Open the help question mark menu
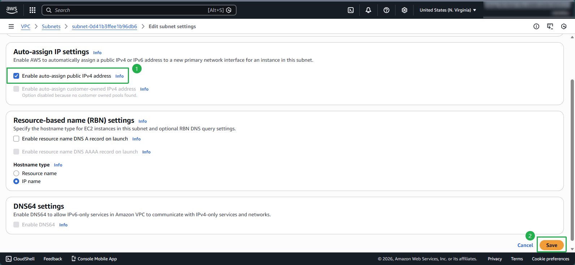The image size is (575, 265). pos(386,10)
